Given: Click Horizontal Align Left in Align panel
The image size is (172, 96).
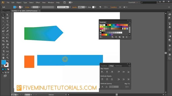Looking at the screenshot, I should [x=102, y=72].
